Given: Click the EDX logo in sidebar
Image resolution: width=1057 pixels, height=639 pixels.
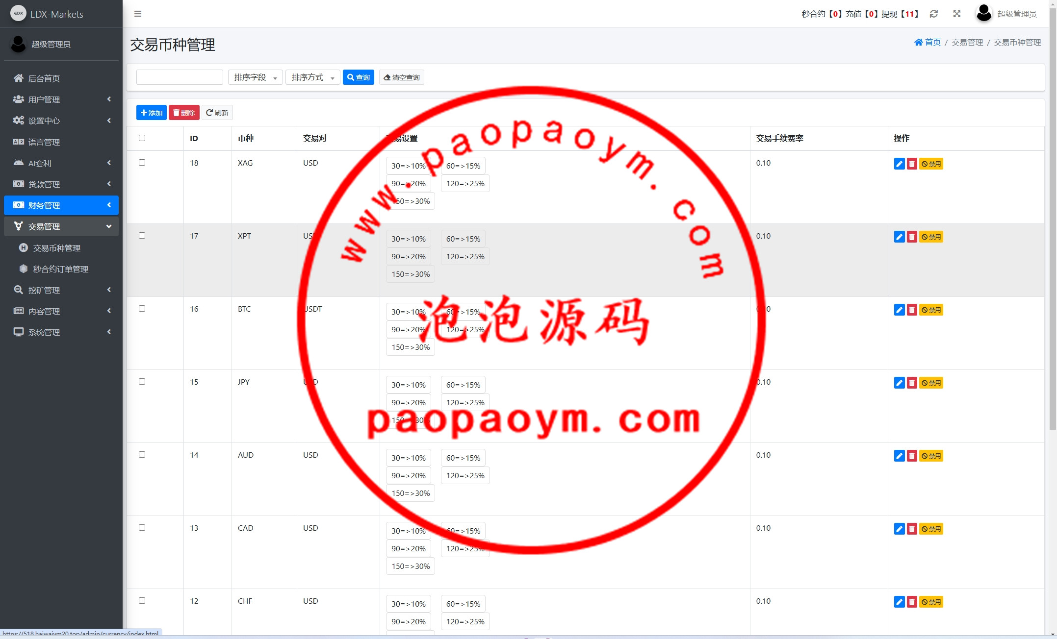Looking at the screenshot, I should click(18, 13).
